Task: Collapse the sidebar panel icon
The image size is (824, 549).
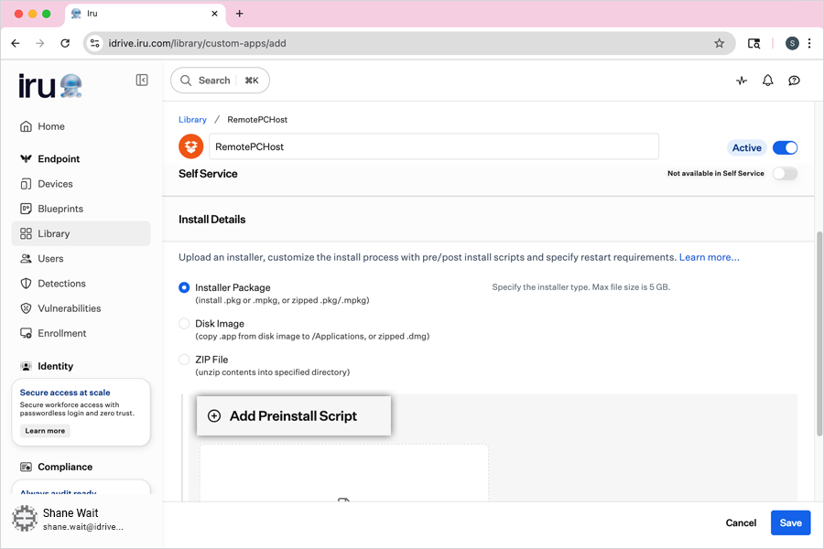Action: [x=142, y=81]
